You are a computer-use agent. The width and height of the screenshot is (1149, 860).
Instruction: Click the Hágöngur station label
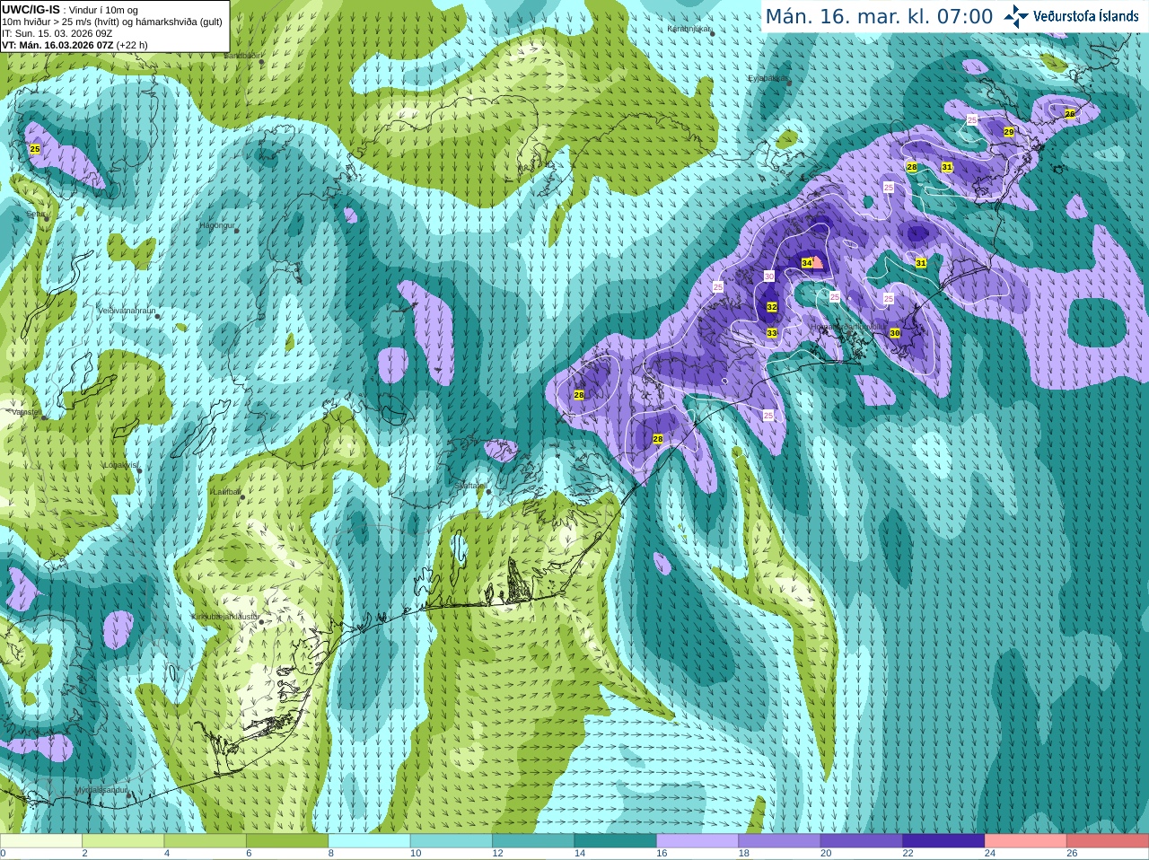pyautogui.click(x=216, y=225)
